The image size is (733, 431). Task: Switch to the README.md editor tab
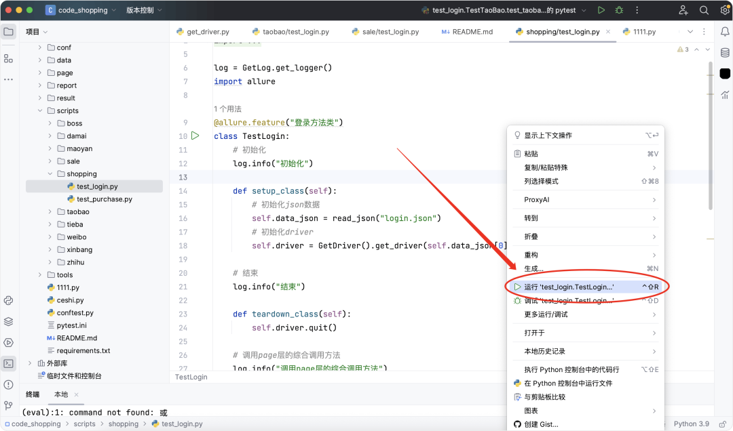[467, 32]
